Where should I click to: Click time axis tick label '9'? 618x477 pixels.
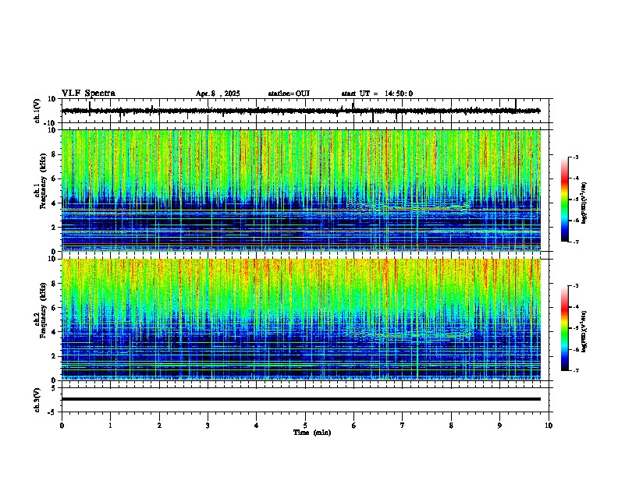[499, 426]
